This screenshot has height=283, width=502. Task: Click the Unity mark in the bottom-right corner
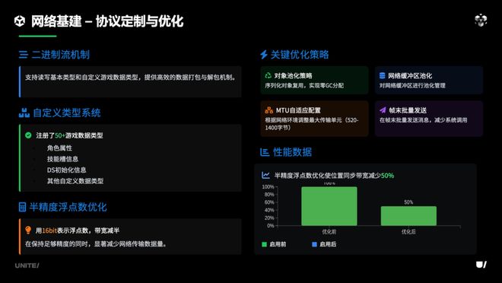click(x=481, y=265)
